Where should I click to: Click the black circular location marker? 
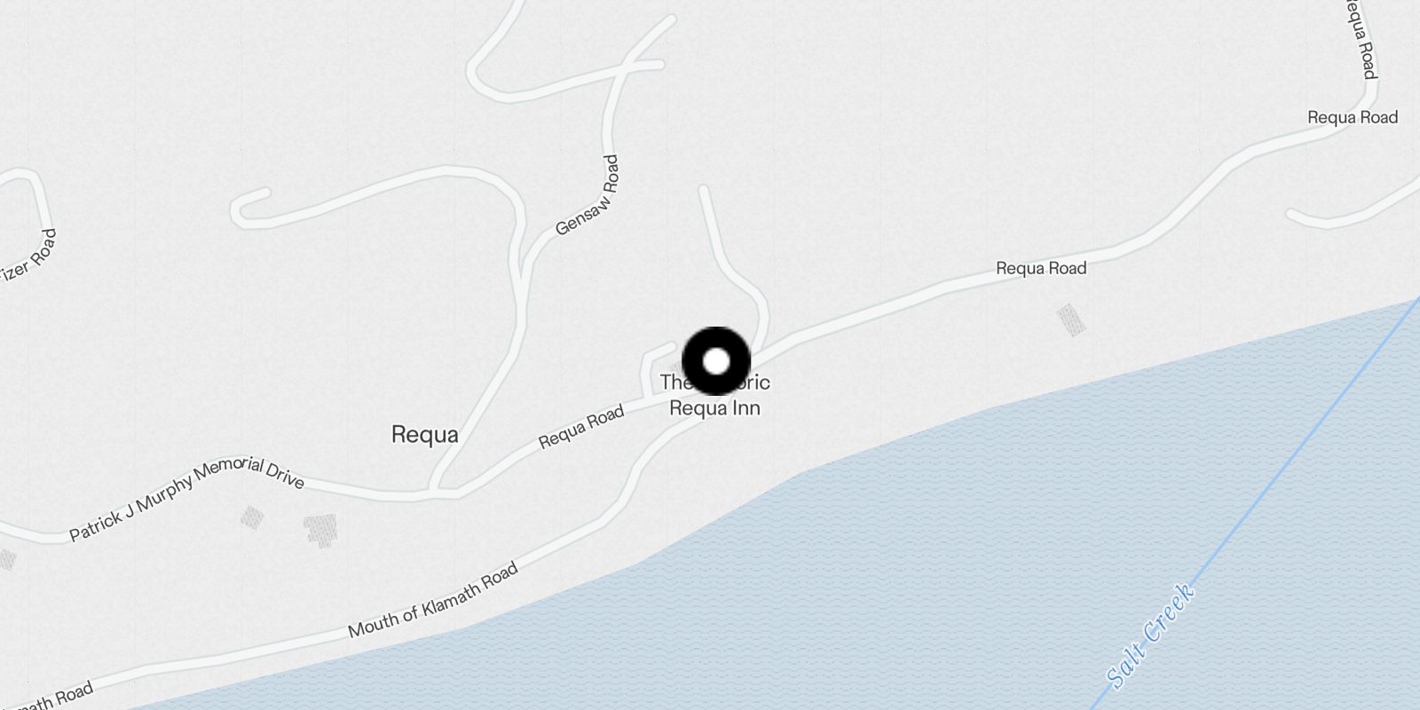pyautogui.click(x=715, y=361)
